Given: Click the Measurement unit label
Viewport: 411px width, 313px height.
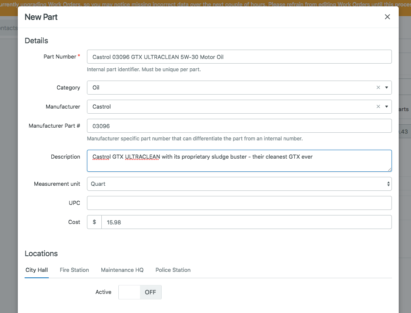Looking at the screenshot, I should pos(57,184).
